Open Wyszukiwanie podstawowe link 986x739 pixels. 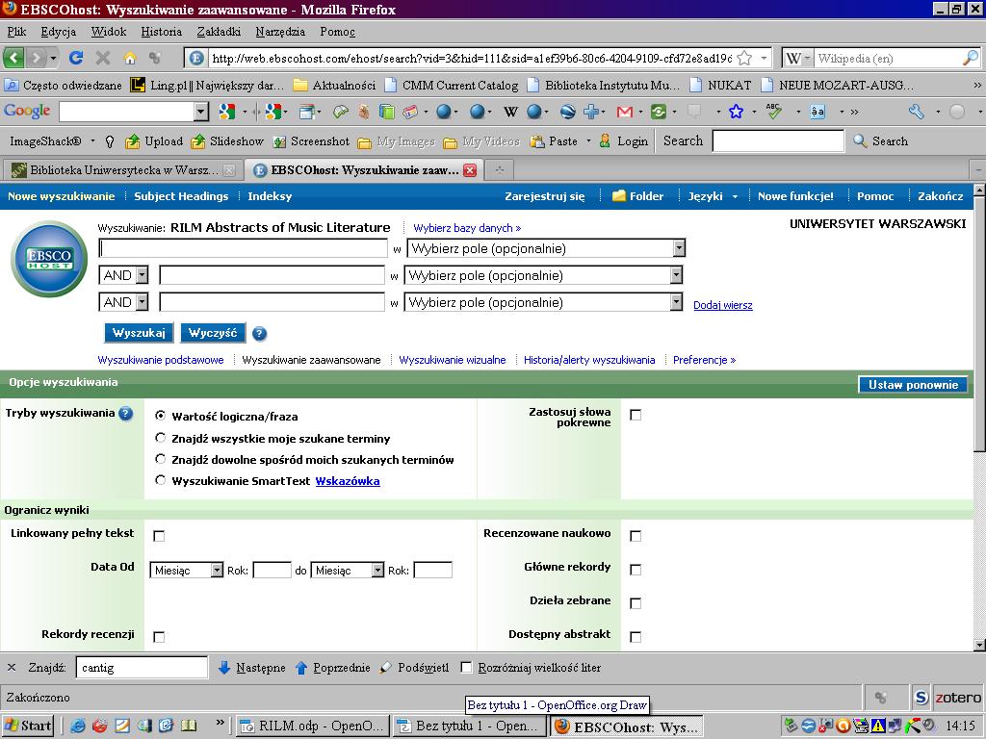pyautogui.click(x=161, y=360)
